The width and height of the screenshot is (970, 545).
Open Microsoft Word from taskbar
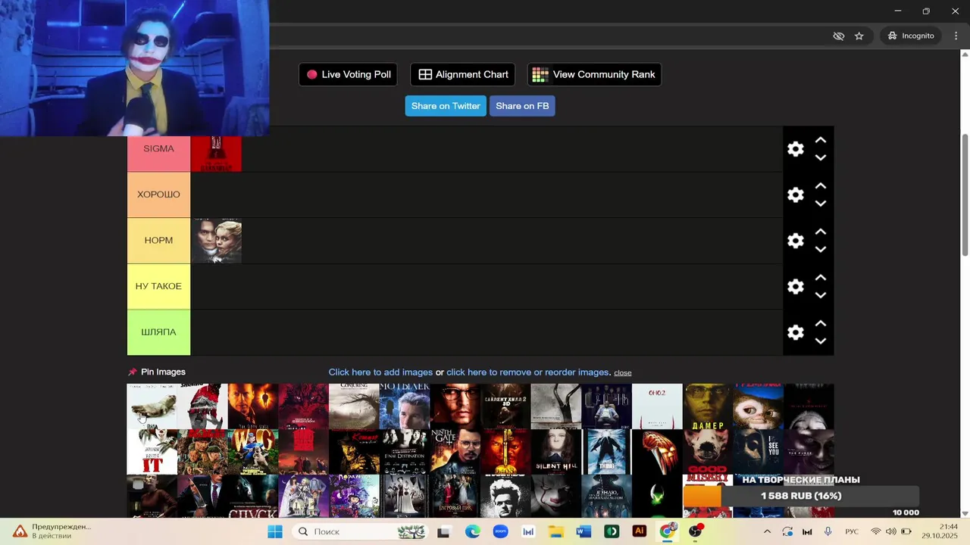point(584,531)
